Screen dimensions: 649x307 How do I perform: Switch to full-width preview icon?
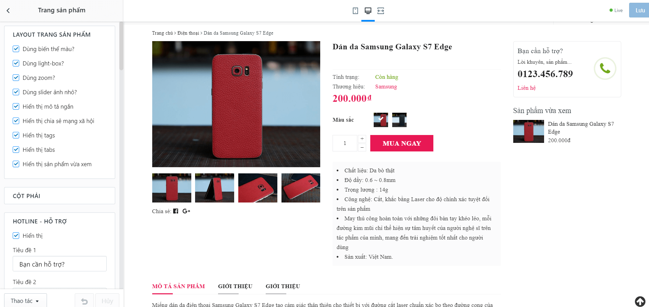[381, 11]
